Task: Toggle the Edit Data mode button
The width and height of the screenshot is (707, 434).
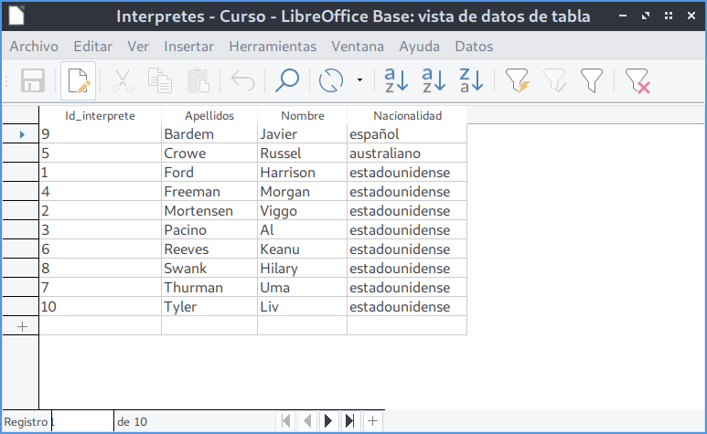Action: (x=79, y=81)
